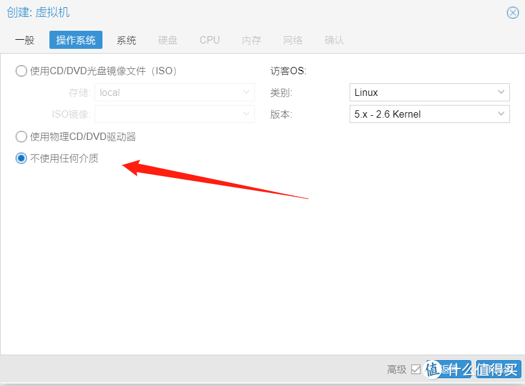This screenshot has height=386, width=525.
Task: Open the ISO镜像 selection dropdown
Action: [x=245, y=114]
